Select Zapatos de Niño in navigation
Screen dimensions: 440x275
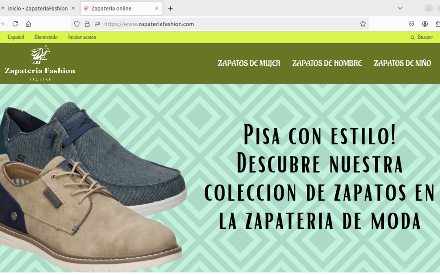coord(402,63)
